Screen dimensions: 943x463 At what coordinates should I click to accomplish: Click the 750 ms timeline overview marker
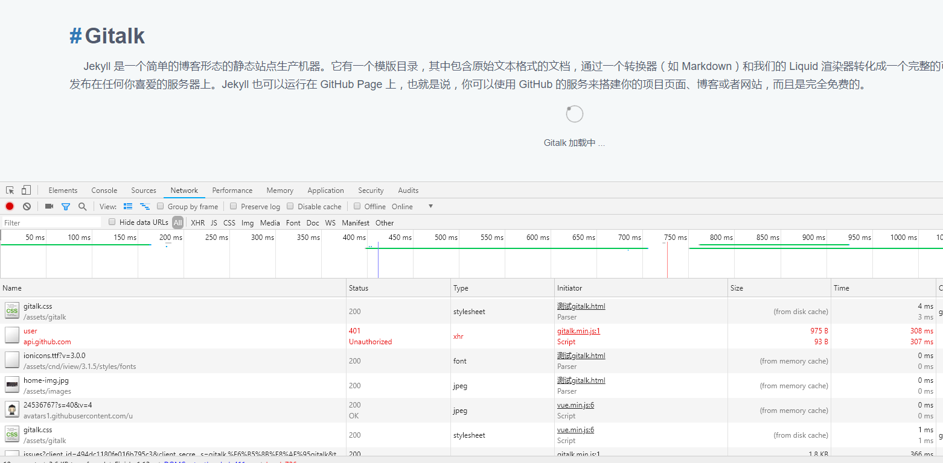click(675, 238)
